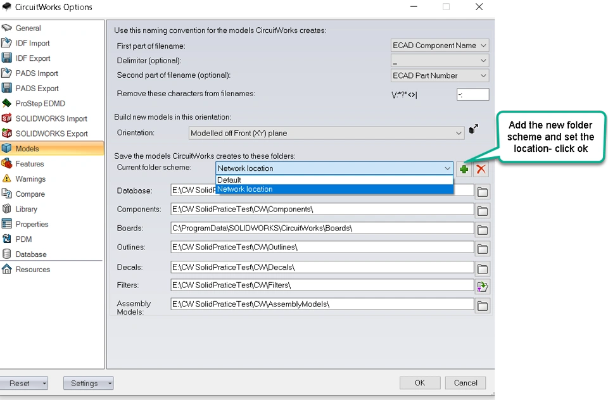Browse for Boards folder
The height and width of the screenshot is (400, 608).
[483, 230]
